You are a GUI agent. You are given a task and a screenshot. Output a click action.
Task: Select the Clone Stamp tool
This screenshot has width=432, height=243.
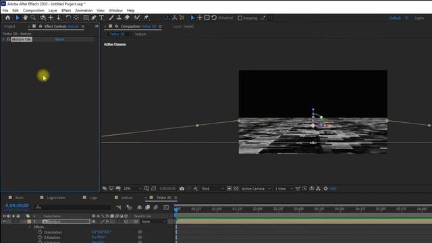coord(119,18)
